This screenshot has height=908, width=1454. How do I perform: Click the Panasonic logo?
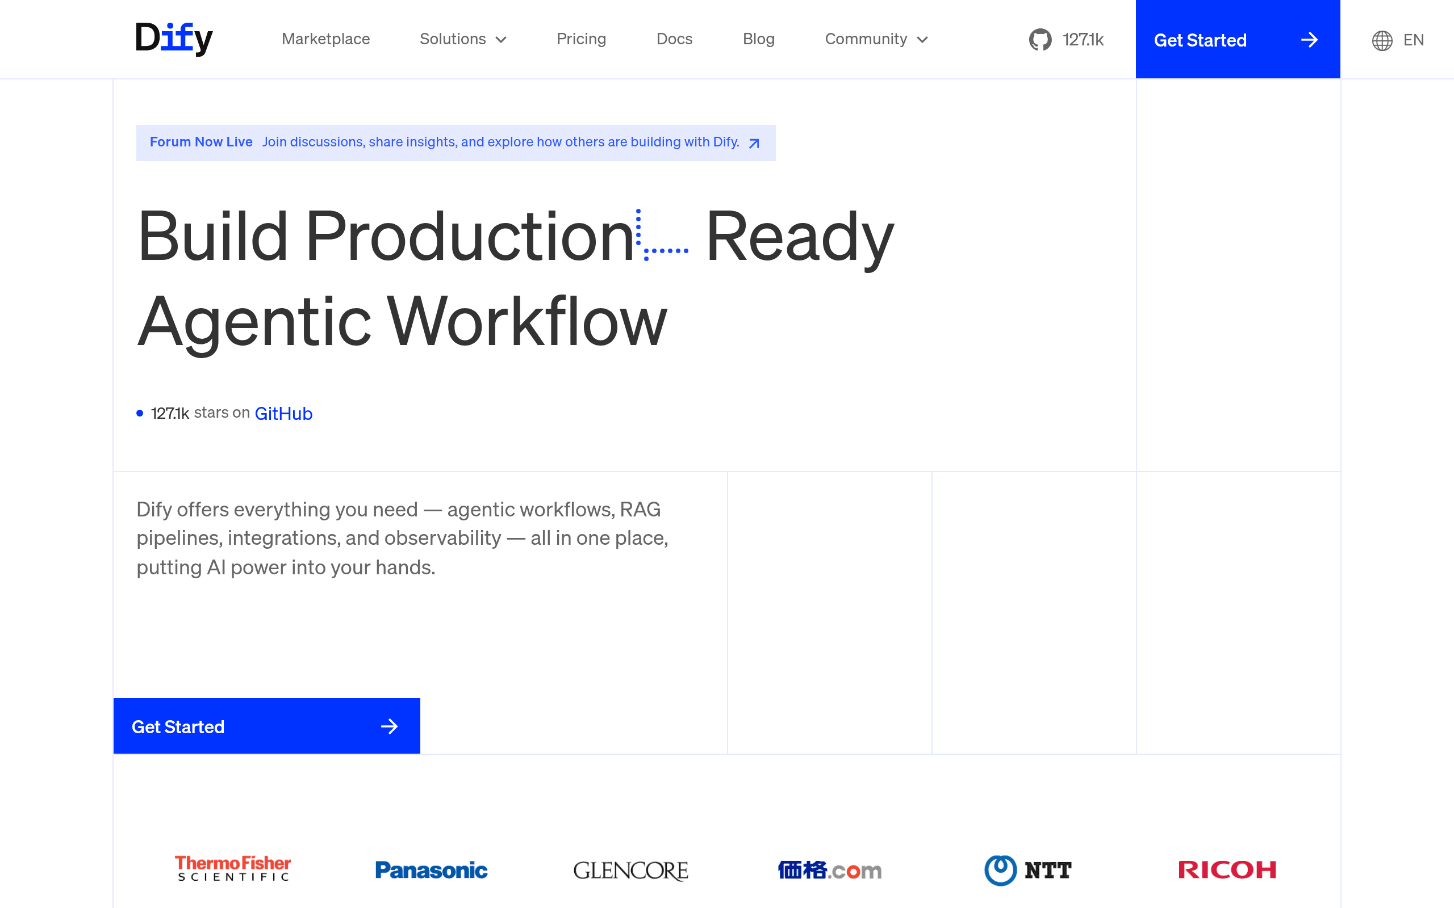pos(432,870)
